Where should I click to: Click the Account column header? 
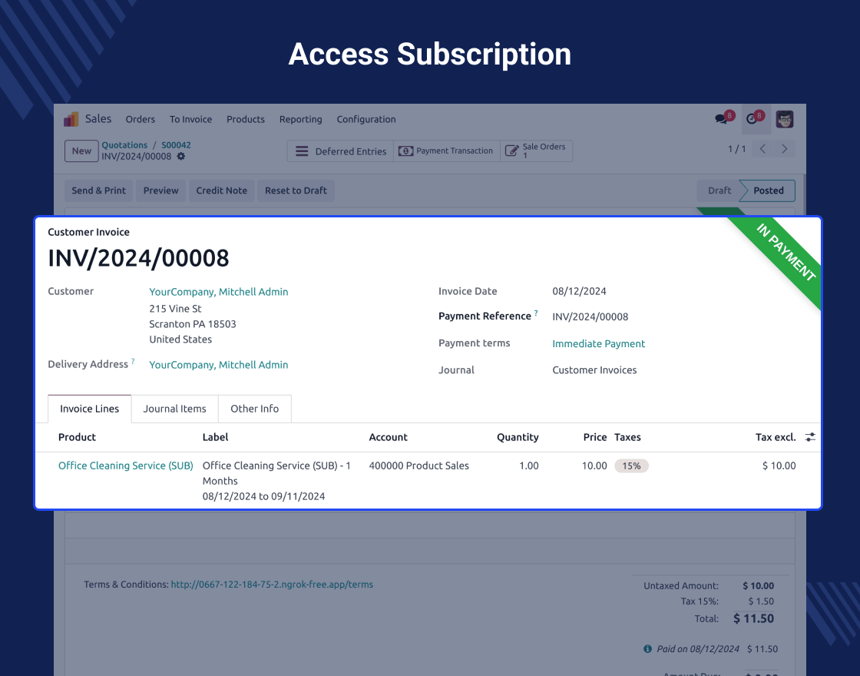[389, 437]
